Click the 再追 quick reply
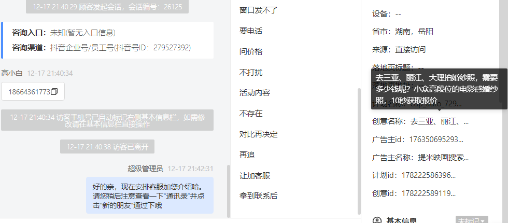The width and height of the screenshot is (508, 223). [x=247, y=155]
